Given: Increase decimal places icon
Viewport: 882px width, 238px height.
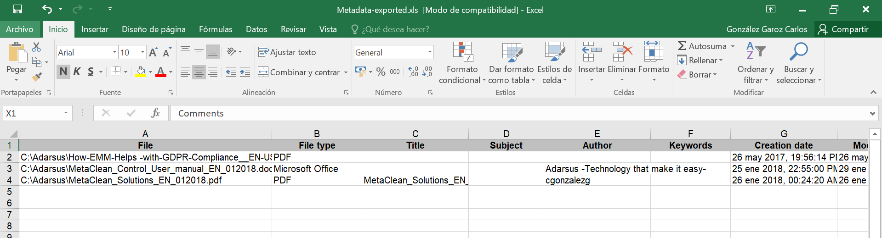Looking at the screenshot, I should click(413, 72).
